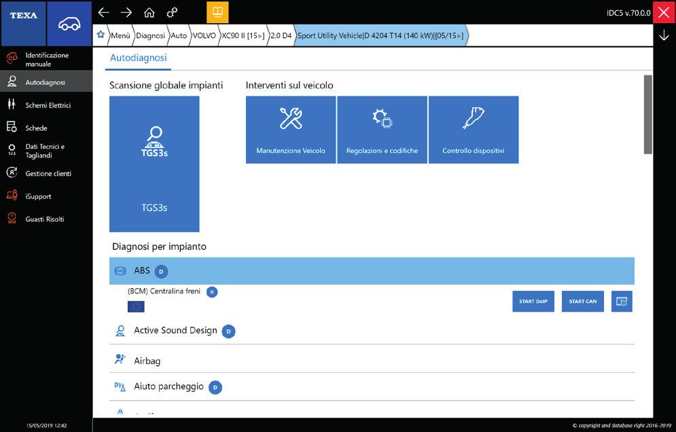Screen dimensions: 676x432
Task: Expand the Active Sound Design row
Action: (372, 331)
